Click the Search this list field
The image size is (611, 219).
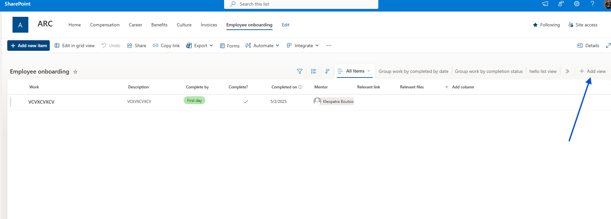(301, 4)
